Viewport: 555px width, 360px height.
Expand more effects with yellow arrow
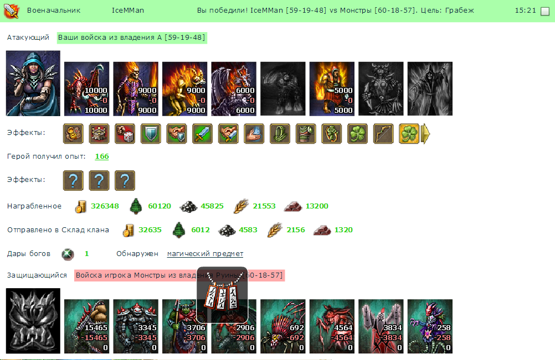point(426,134)
